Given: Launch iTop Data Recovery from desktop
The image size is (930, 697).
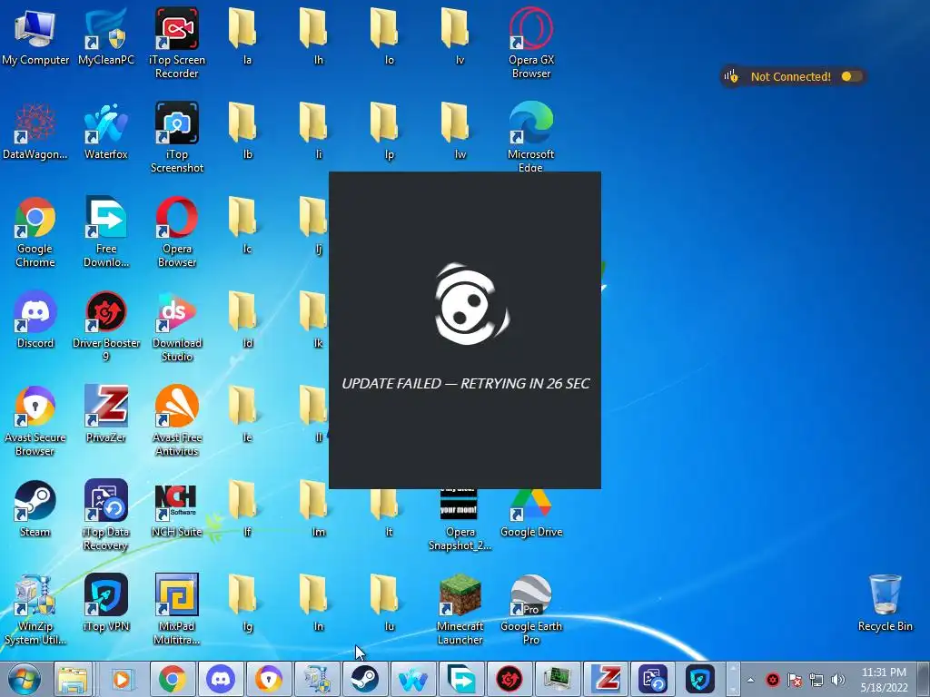Looking at the screenshot, I should [x=106, y=515].
